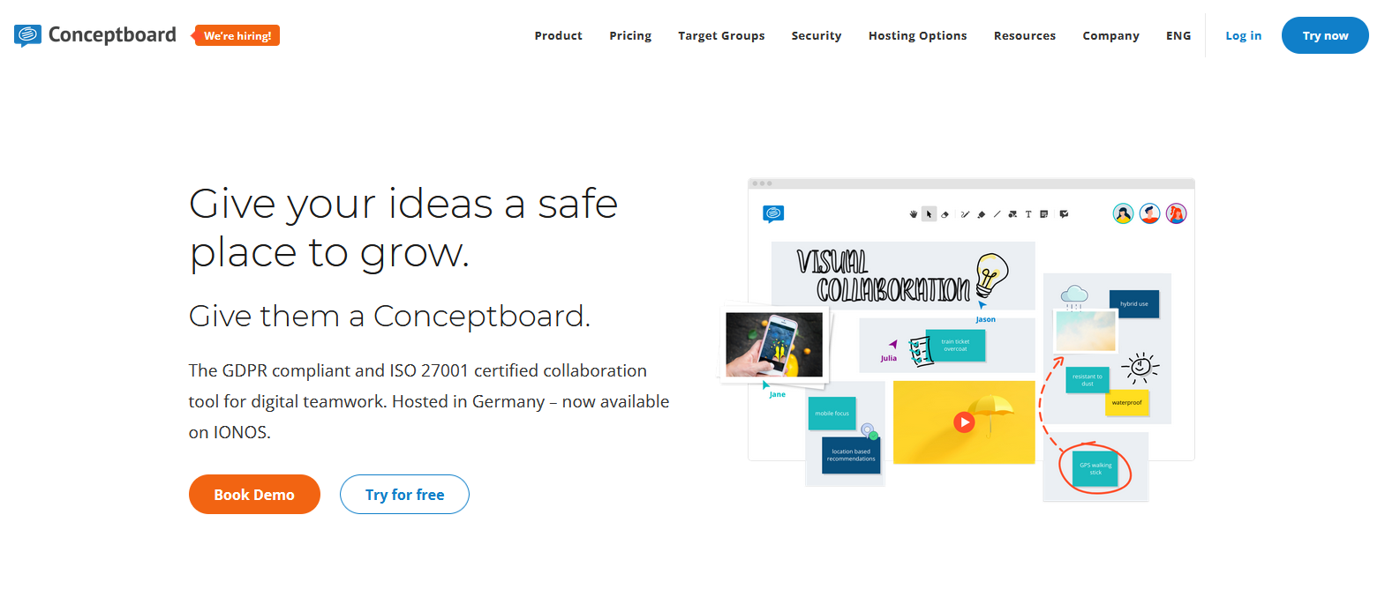Click the smiling sun doodle
Screen dimensions: 1385x612
click(x=1140, y=366)
